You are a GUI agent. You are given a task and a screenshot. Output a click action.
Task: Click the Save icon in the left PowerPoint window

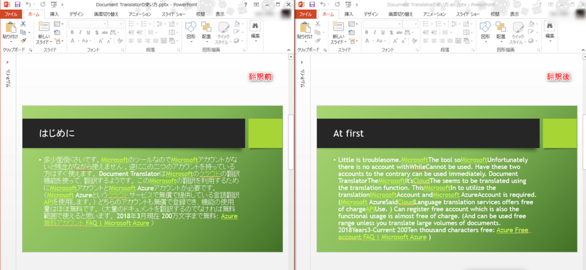click(18, 5)
